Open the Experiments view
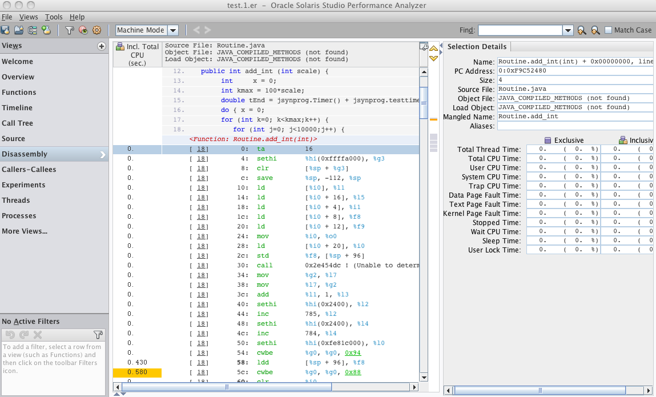Image resolution: width=656 pixels, height=397 pixels. click(54, 185)
